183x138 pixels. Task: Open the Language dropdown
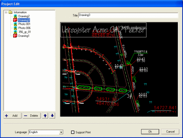61,132
